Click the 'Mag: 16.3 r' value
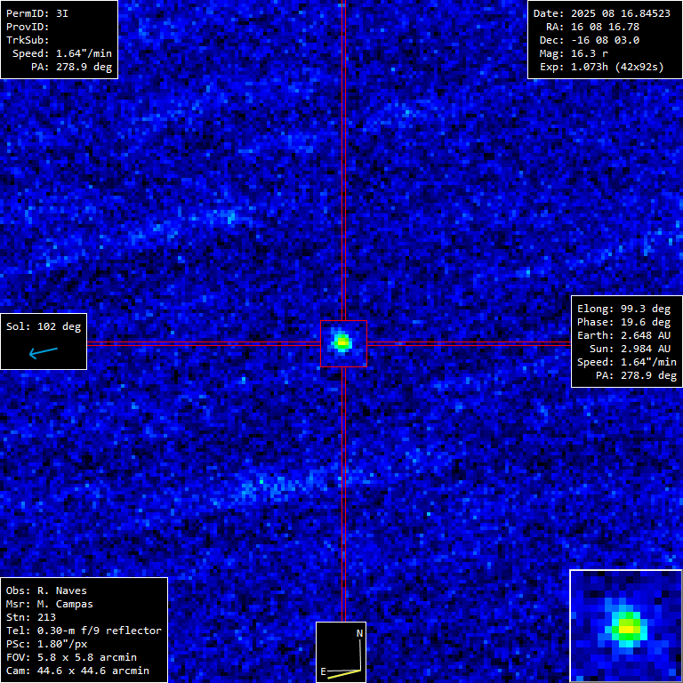This screenshot has width=683, height=683. tap(574, 53)
